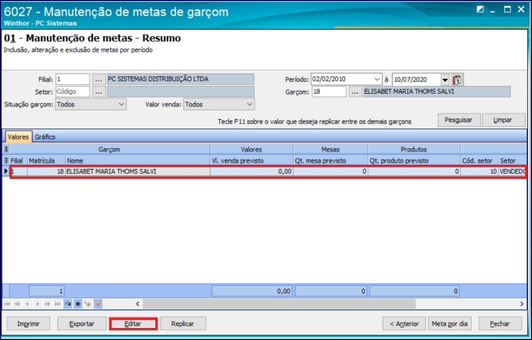Click the Fechar button
This screenshot has height=340, width=532.
click(500, 324)
